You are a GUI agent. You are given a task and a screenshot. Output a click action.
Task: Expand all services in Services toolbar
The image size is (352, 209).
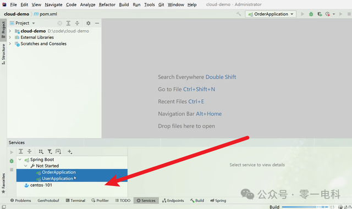pos(21,151)
